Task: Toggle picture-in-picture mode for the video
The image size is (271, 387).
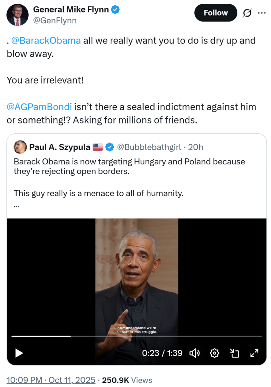Action: coord(235,353)
